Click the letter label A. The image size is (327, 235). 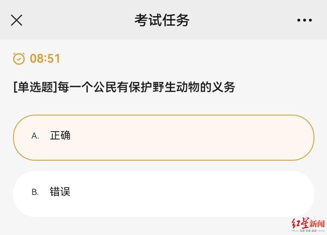click(35, 136)
